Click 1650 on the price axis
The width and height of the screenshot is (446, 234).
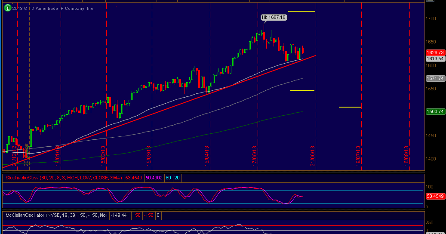431,42
